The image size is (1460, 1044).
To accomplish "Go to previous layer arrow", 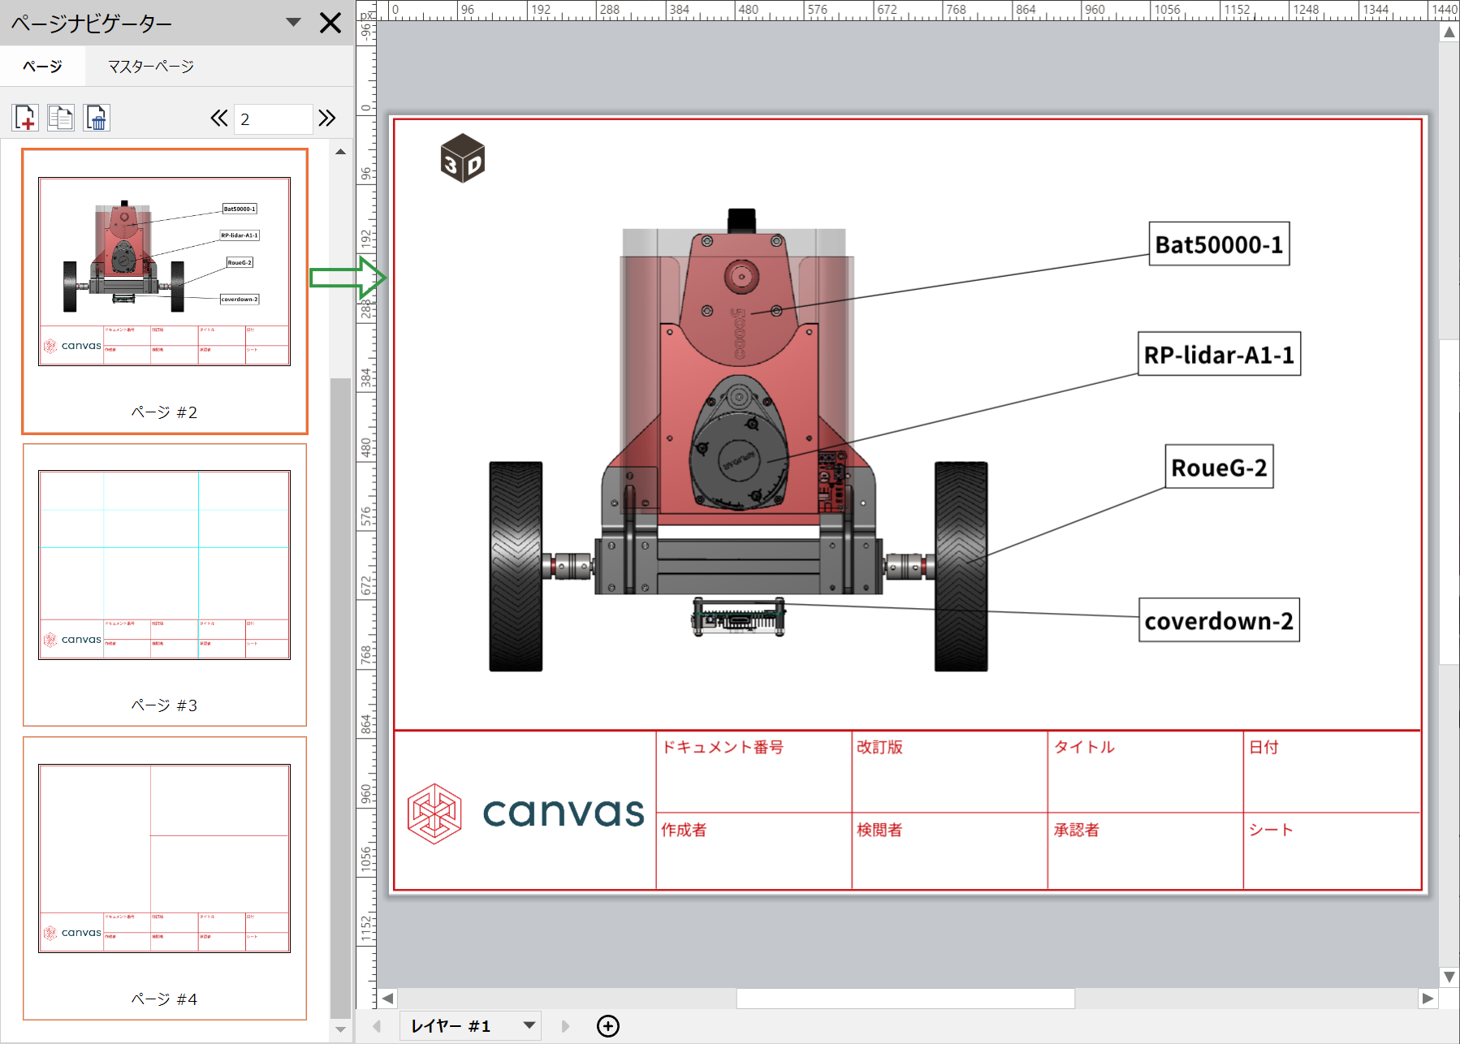I will tap(377, 1026).
